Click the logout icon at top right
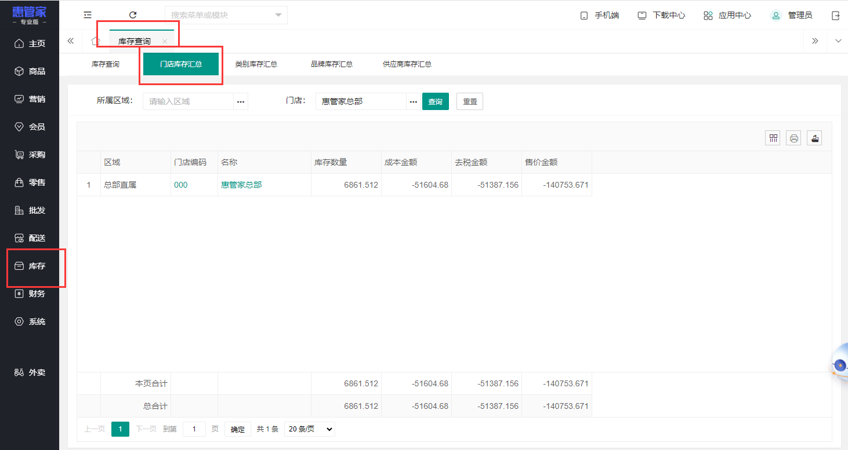This screenshot has width=848, height=450. point(836,16)
